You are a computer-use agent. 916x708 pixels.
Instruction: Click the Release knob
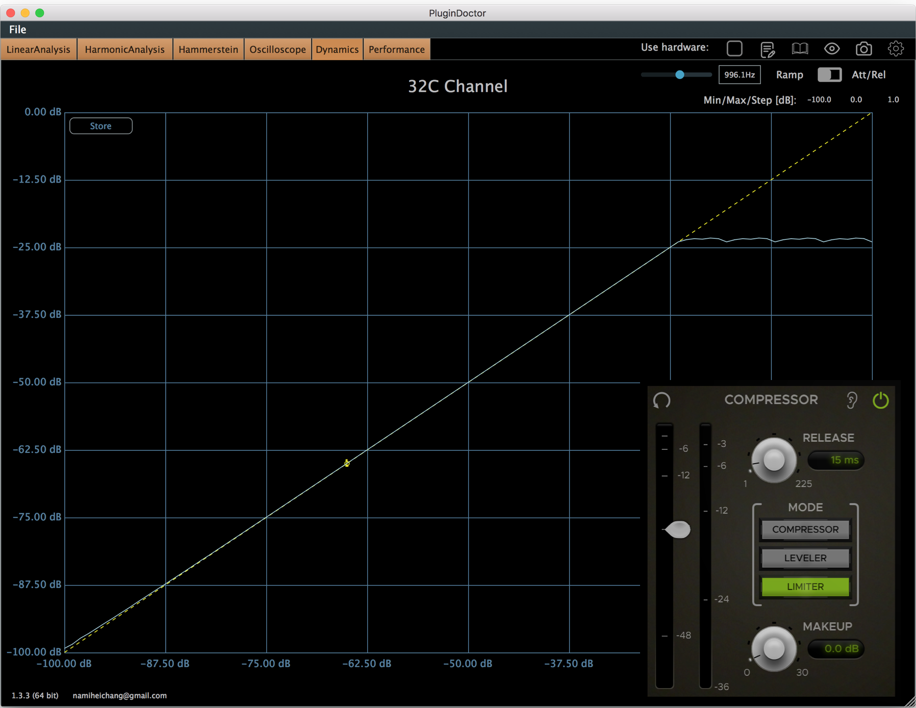(x=774, y=460)
